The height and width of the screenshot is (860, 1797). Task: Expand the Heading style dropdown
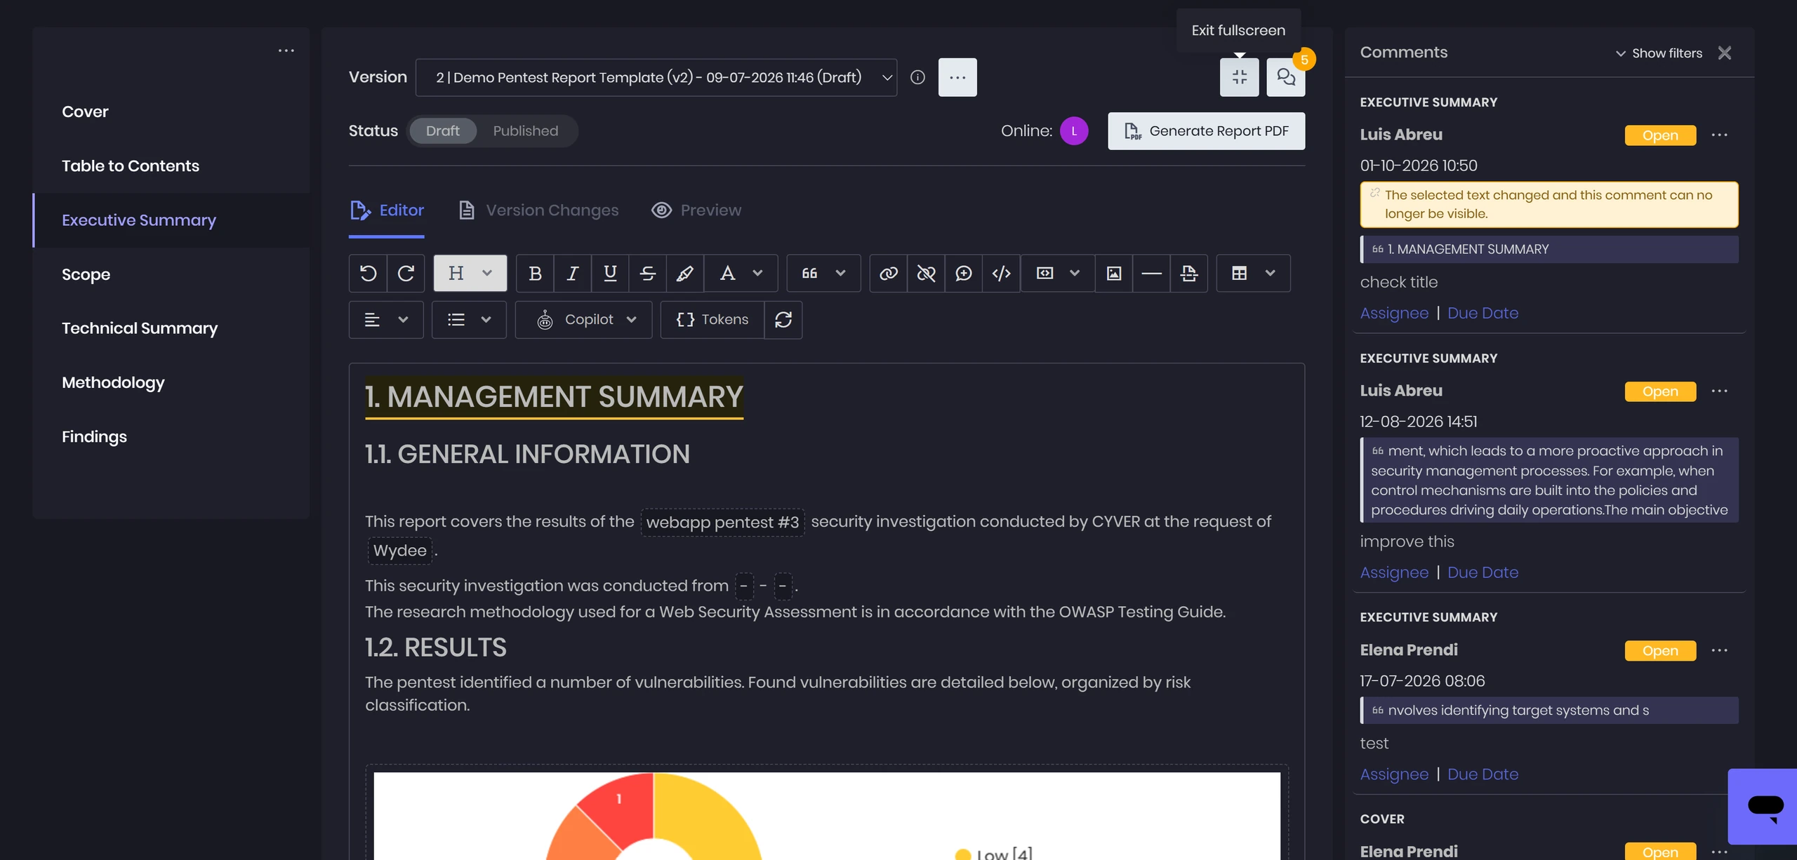point(470,274)
